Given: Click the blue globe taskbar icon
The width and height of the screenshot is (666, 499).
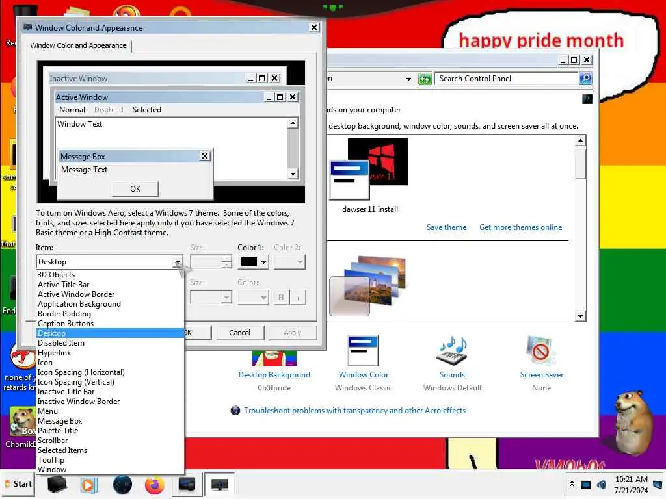Looking at the screenshot, I should pyautogui.click(x=122, y=485).
